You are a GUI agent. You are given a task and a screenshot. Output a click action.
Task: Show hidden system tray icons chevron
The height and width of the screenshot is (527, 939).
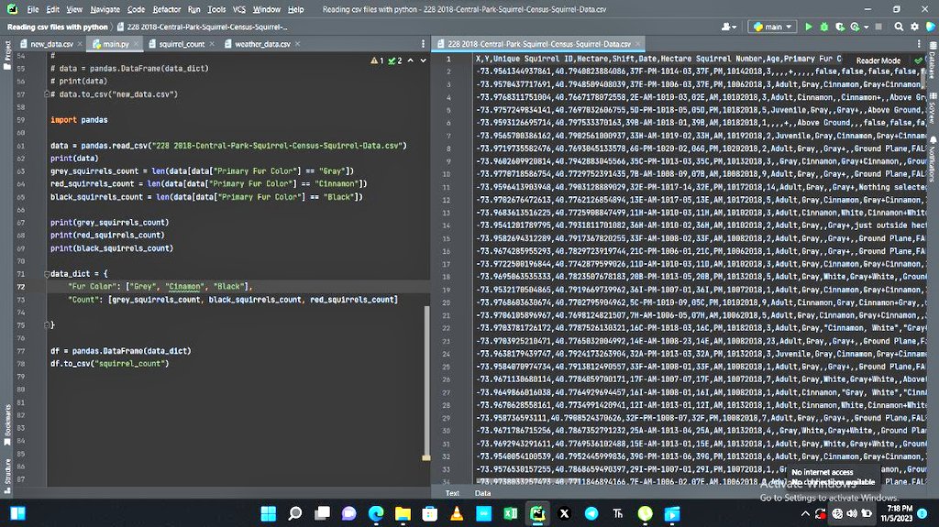[805, 513]
